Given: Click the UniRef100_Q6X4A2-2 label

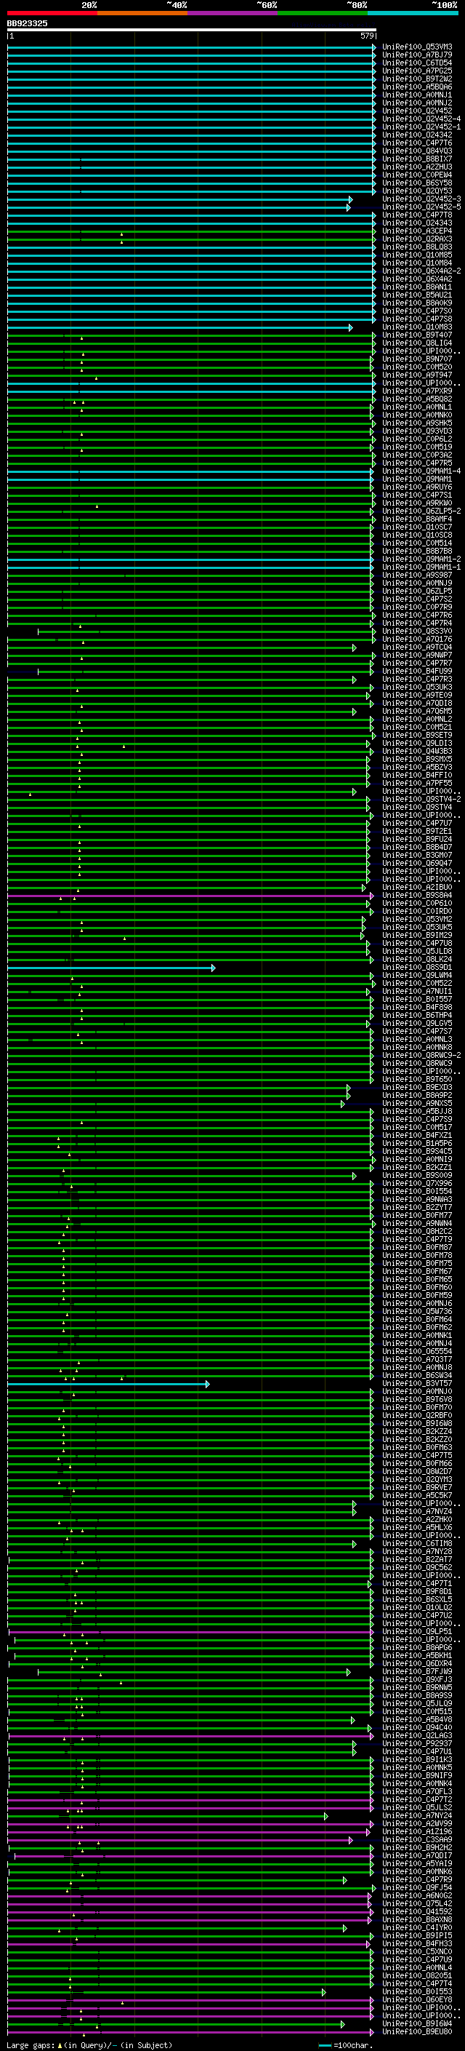Looking at the screenshot, I should 421,271.
